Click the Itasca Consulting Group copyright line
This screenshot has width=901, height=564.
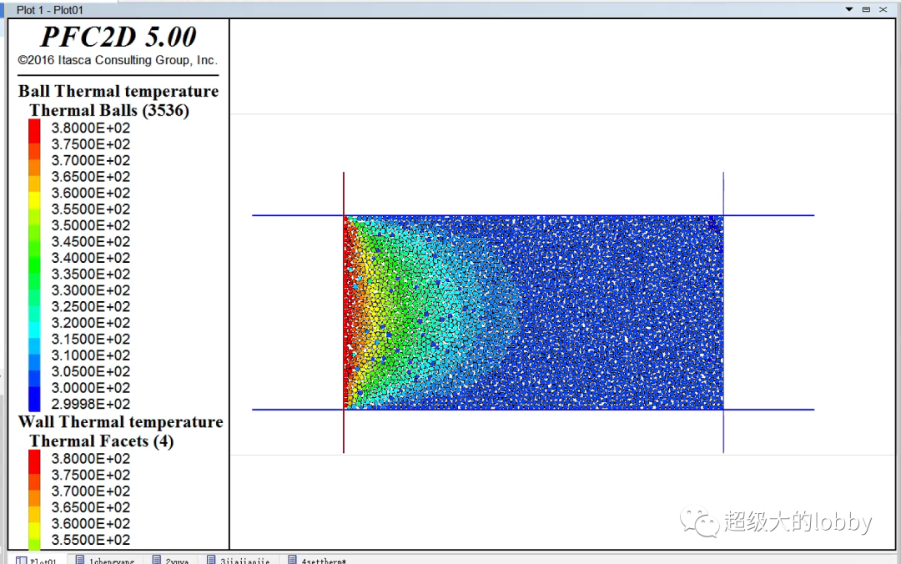coord(118,60)
